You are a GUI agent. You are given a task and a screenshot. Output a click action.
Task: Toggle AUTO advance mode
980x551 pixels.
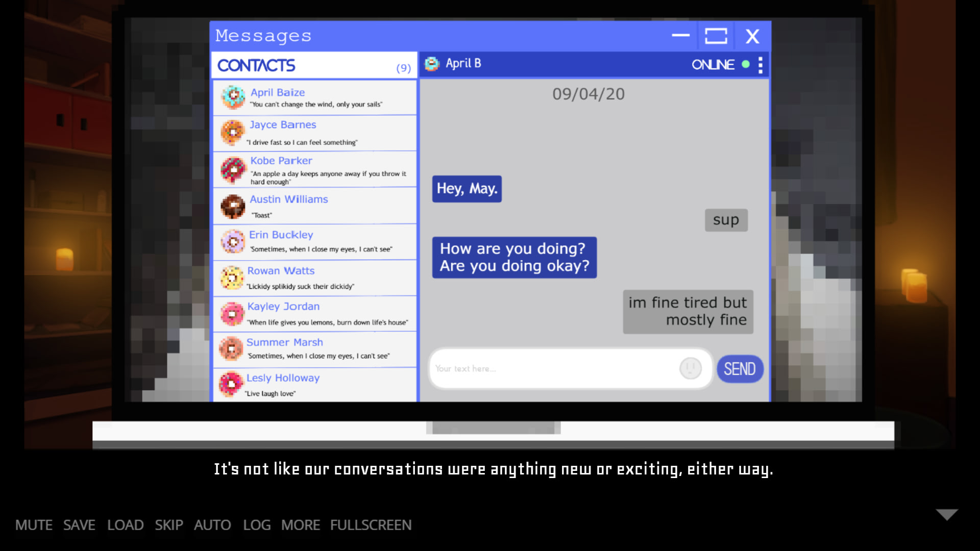click(212, 525)
